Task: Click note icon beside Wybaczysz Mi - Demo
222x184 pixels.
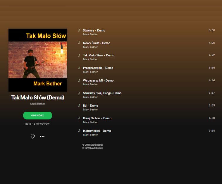Action: (79, 80)
